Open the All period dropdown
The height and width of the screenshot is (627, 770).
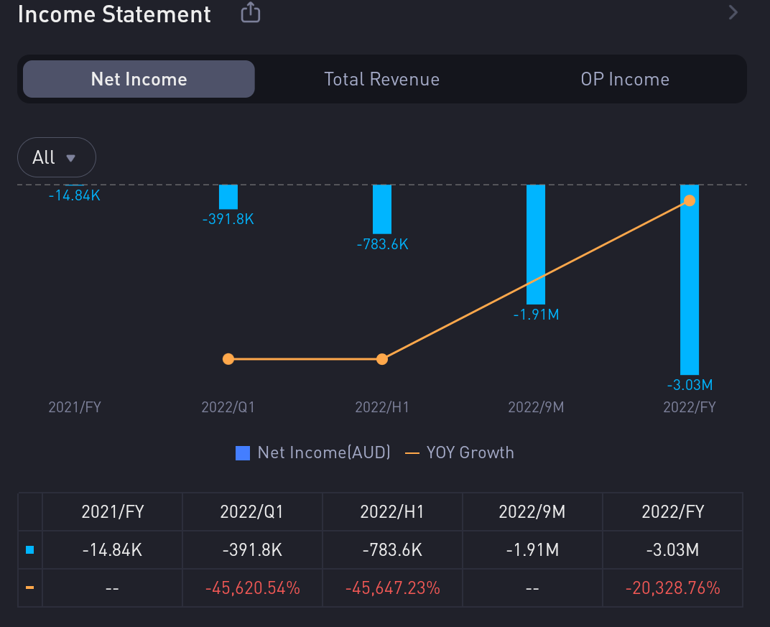point(56,157)
